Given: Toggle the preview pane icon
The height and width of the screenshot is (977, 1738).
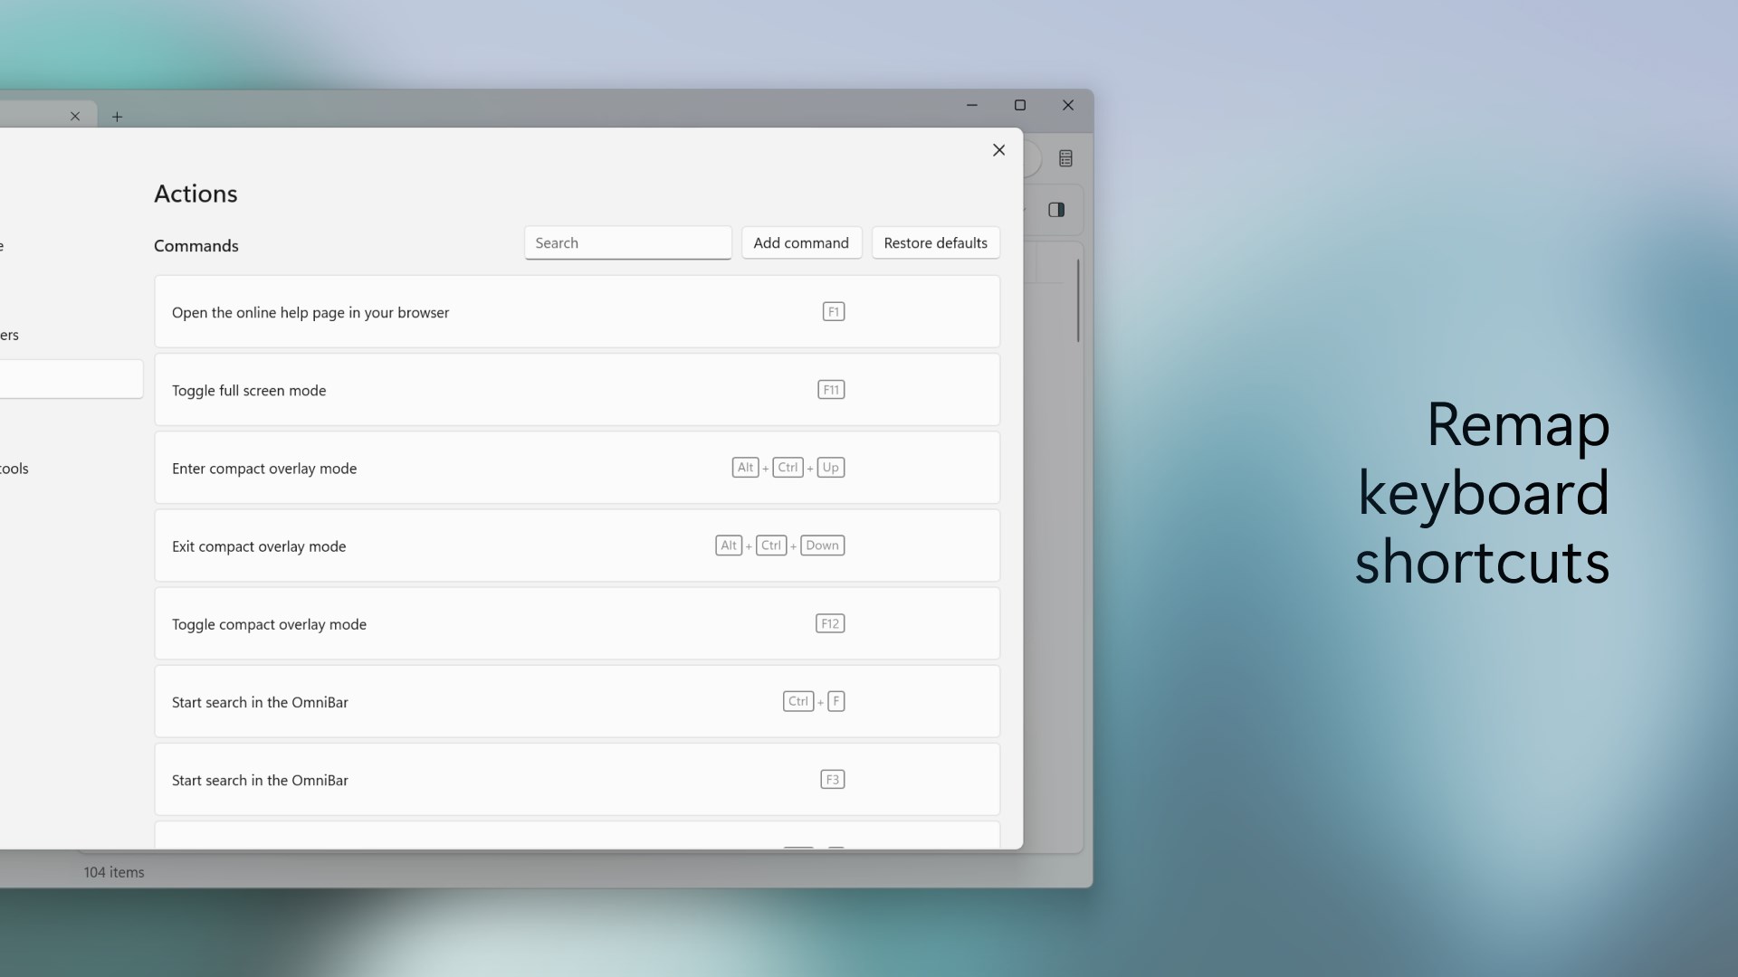Looking at the screenshot, I should point(1057,210).
